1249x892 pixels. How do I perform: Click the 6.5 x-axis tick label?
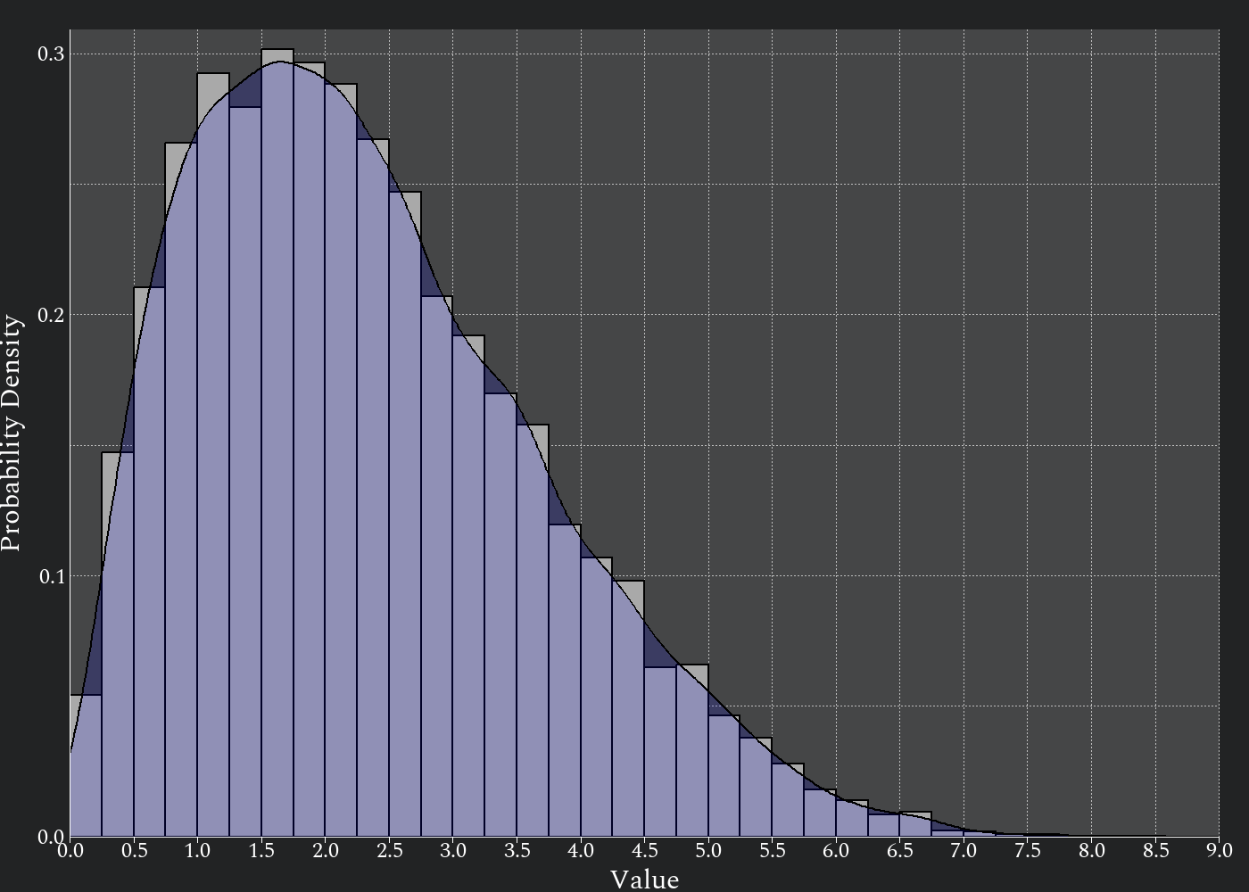click(899, 850)
